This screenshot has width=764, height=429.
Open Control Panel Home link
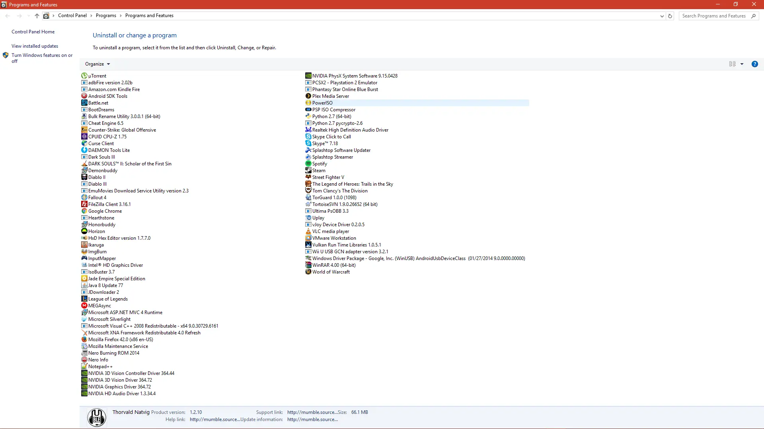[33, 32]
